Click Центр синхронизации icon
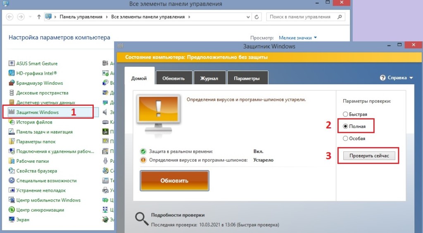Image resolution: width=423 pixels, height=233 pixels. (x=12, y=209)
